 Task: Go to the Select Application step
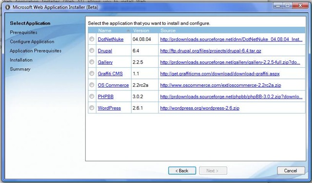coord(30,23)
